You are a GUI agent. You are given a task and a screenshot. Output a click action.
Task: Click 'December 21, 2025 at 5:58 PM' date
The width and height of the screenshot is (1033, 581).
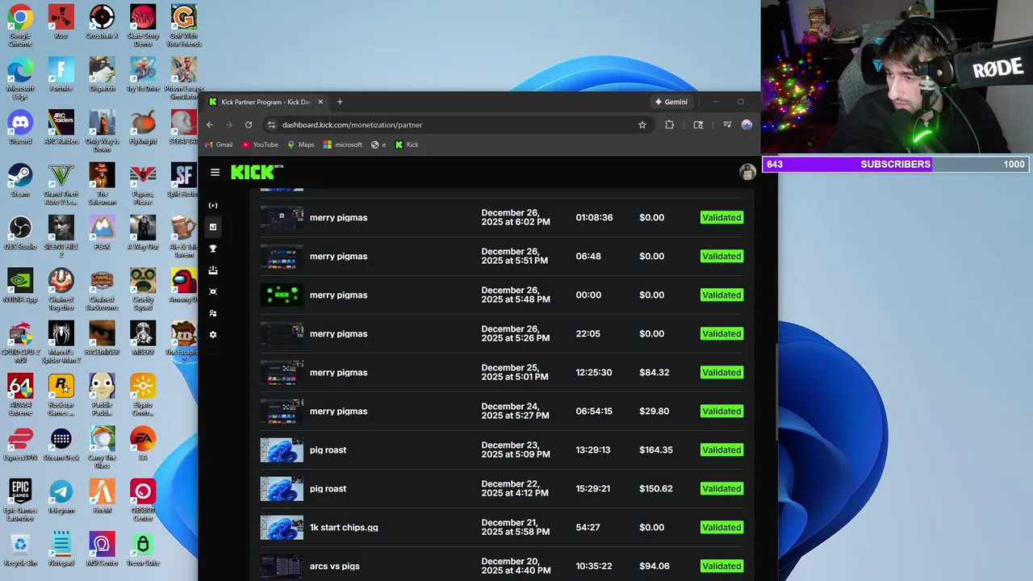pos(516,528)
